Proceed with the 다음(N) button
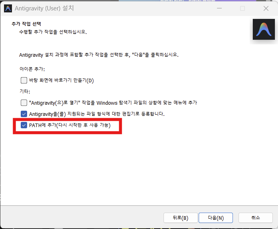 [x=216, y=218]
